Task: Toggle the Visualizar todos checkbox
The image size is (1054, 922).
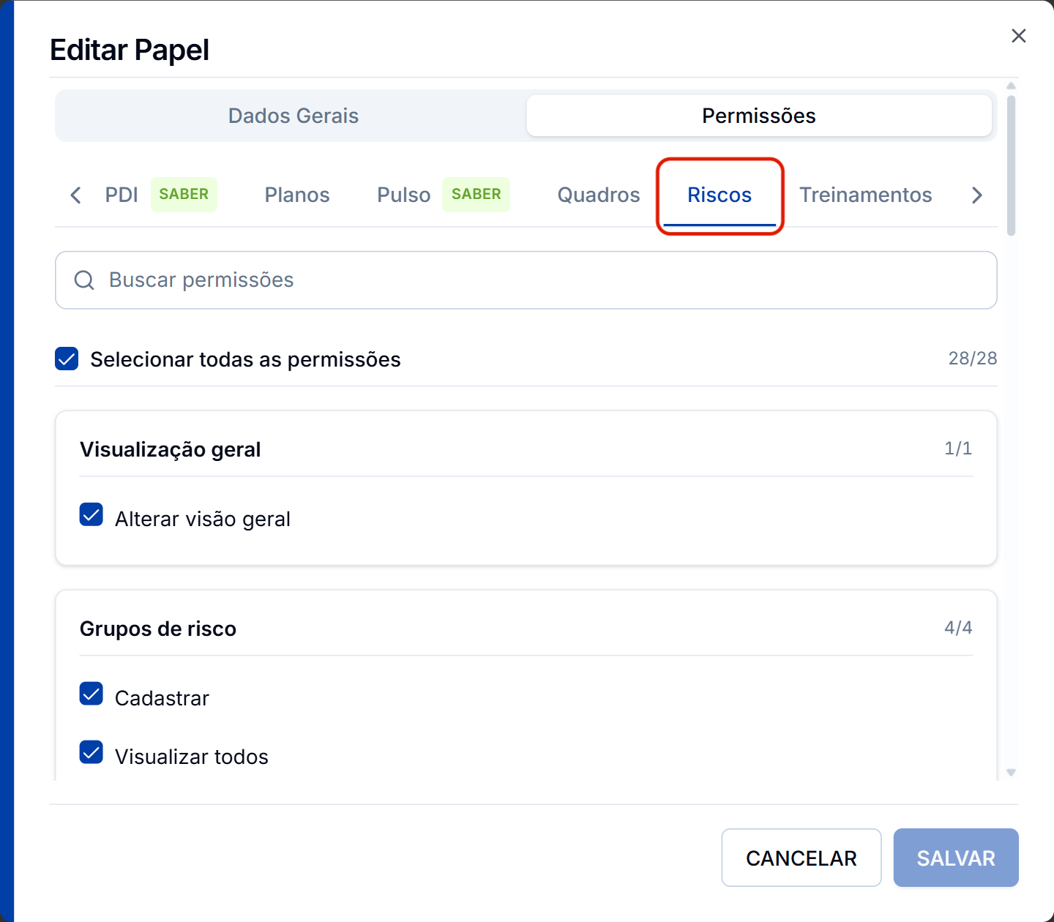Action: click(x=91, y=752)
